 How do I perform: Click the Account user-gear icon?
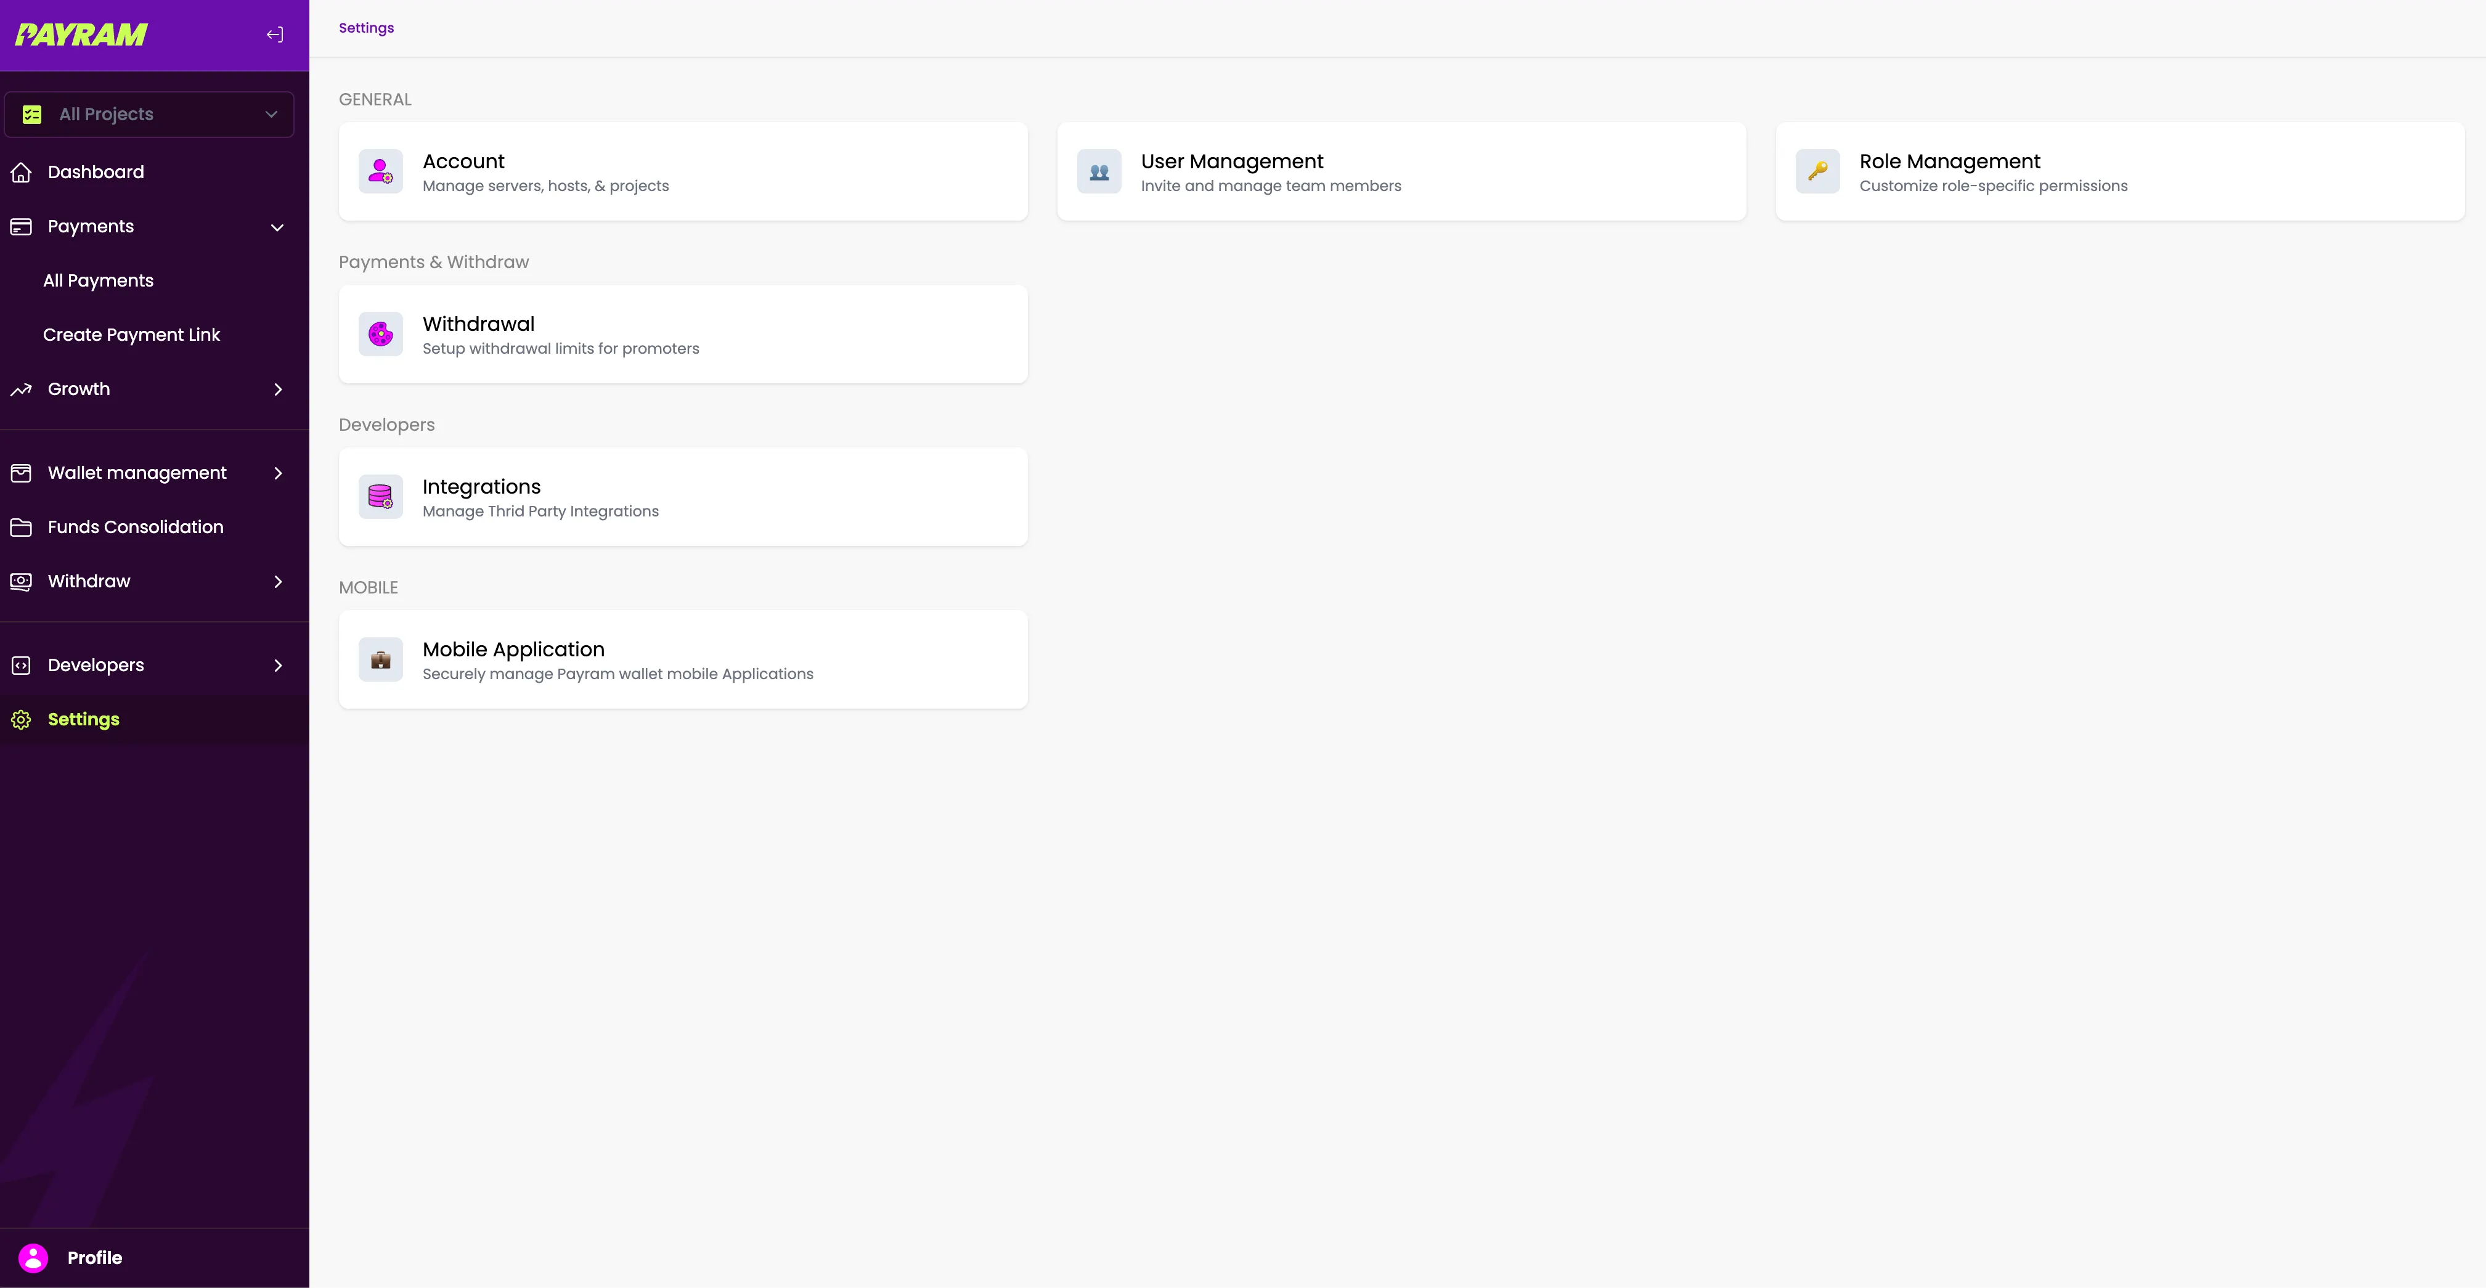point(380,172)
